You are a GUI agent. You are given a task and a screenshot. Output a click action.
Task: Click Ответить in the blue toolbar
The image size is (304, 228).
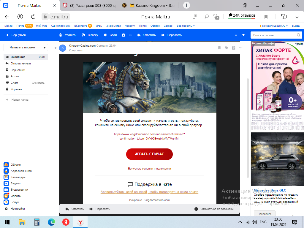[146, 35]
